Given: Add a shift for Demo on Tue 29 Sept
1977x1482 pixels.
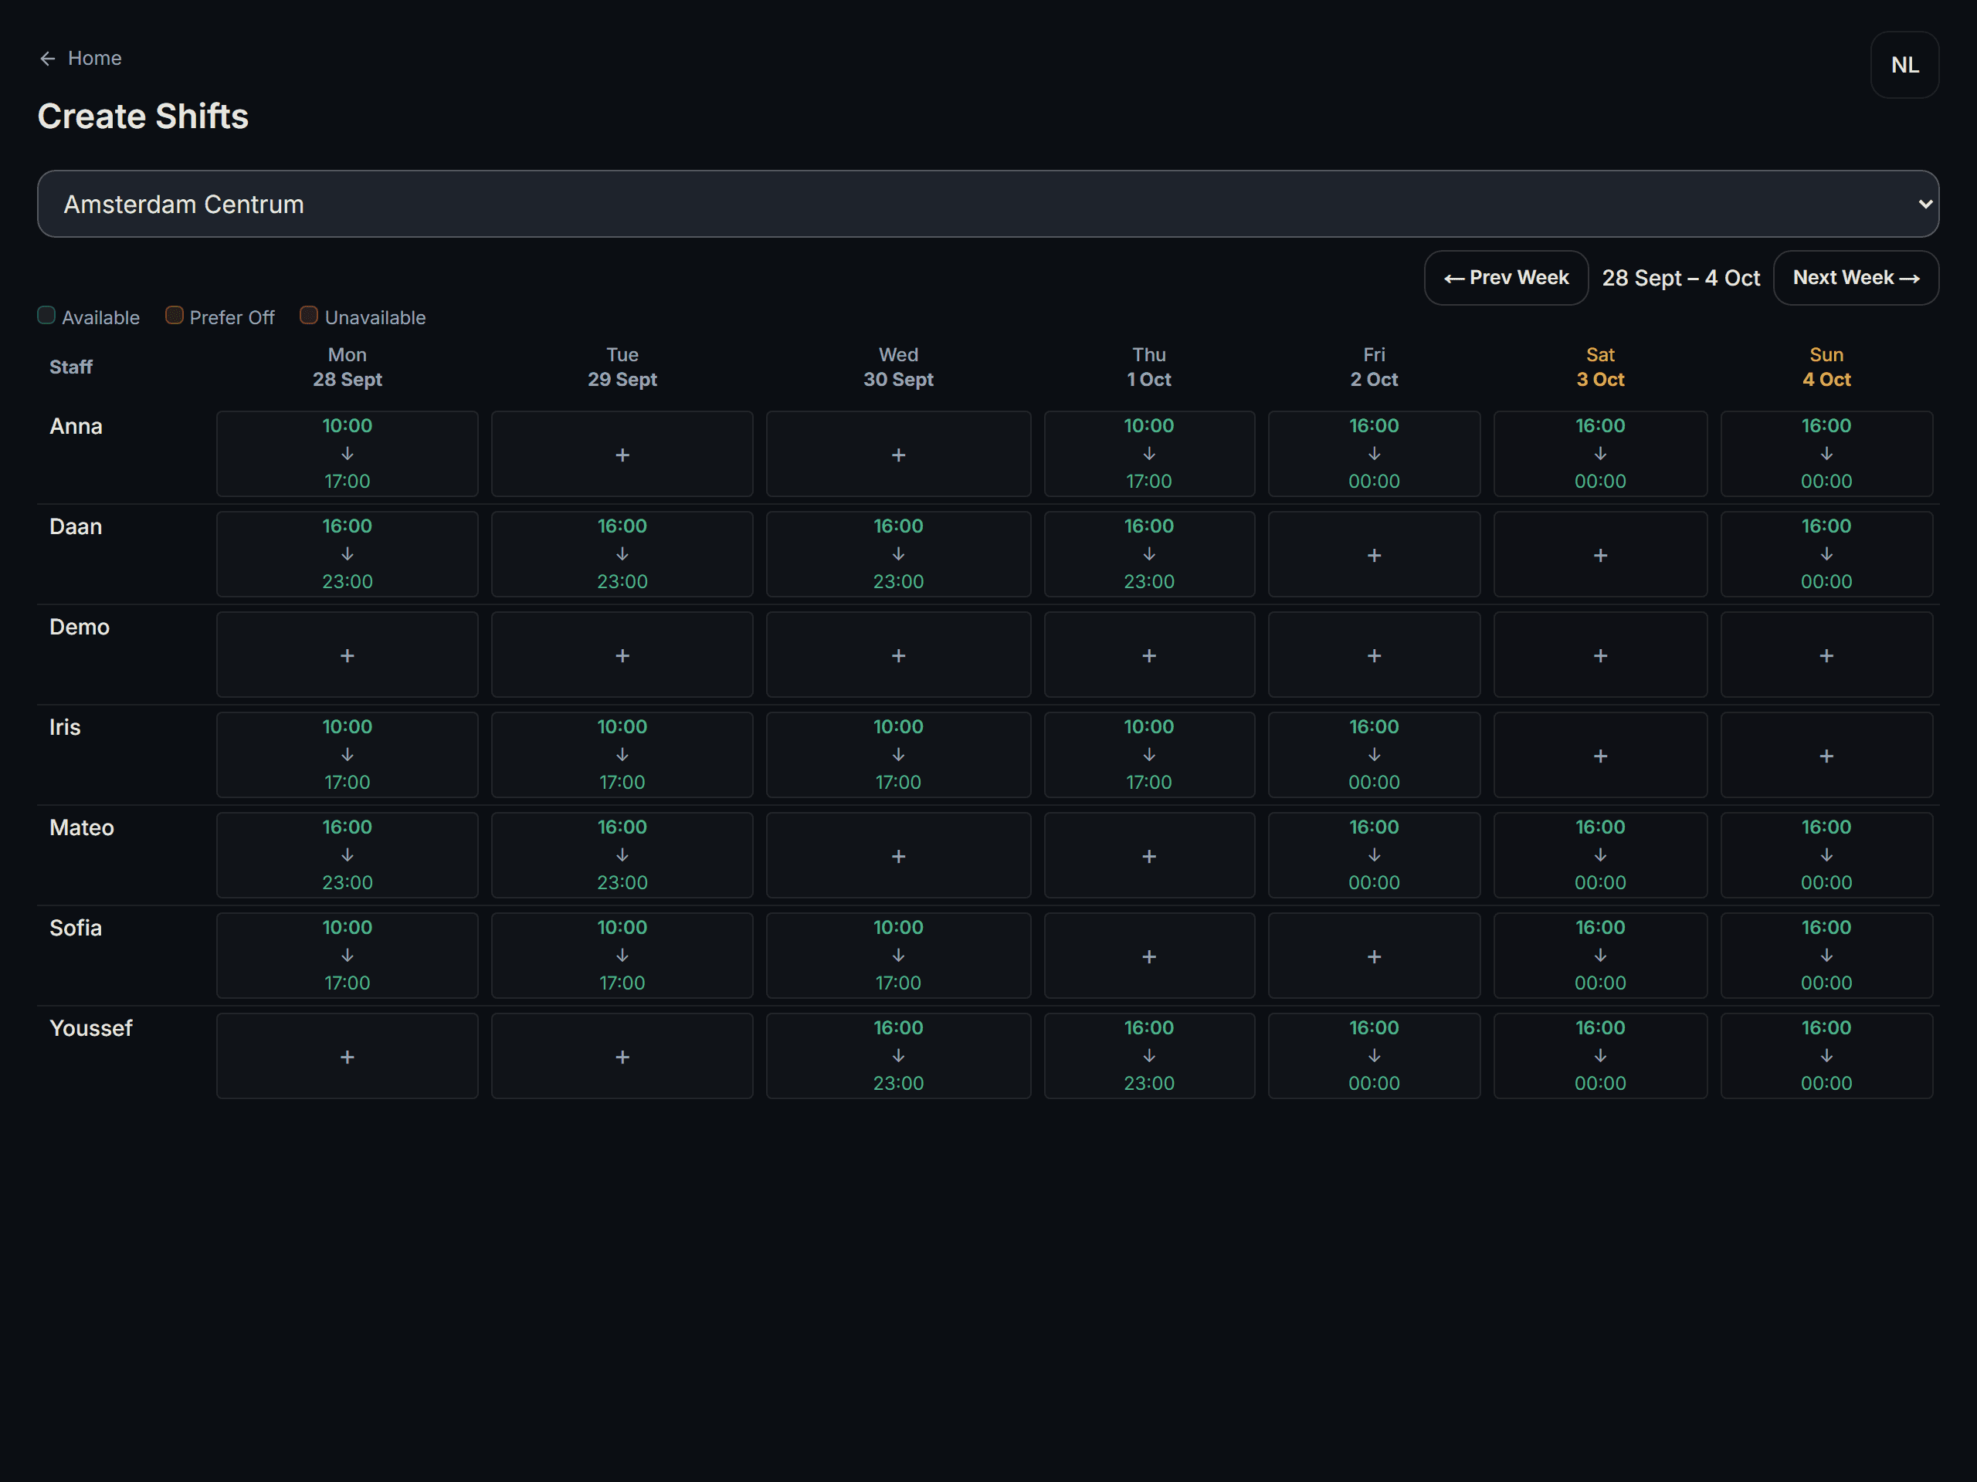Looking at the screenshot, I should tap(622, 655).
